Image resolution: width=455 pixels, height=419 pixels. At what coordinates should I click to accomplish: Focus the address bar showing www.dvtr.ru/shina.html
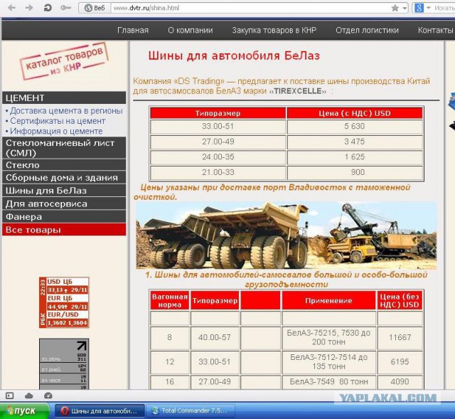pos(250,8)
